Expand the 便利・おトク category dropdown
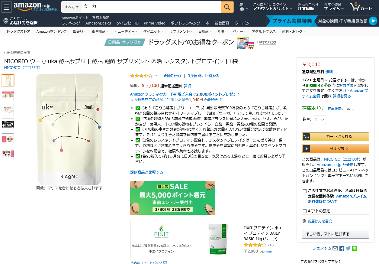The width and height of the screenshot is (379, 264). 293,31
